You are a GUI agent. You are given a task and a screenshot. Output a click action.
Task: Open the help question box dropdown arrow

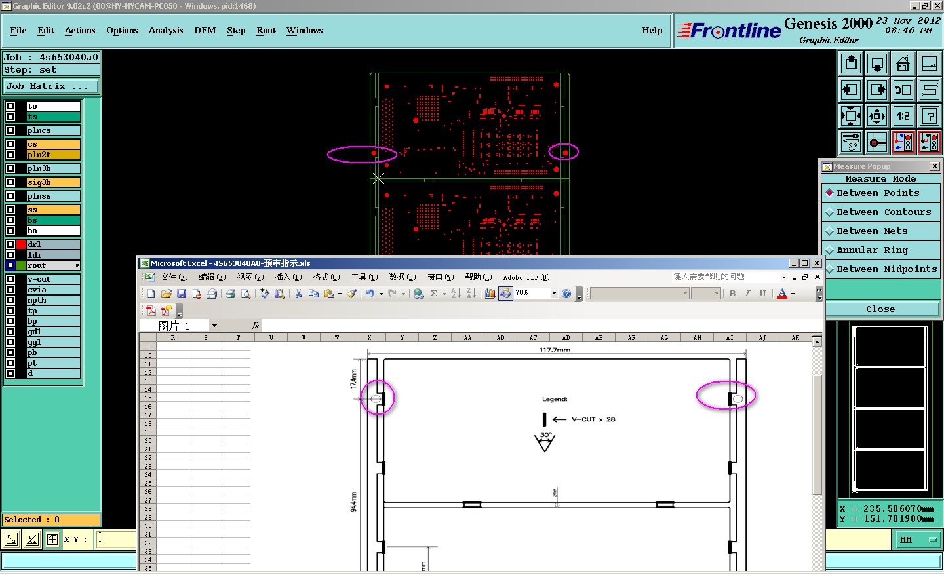point(784,277)
